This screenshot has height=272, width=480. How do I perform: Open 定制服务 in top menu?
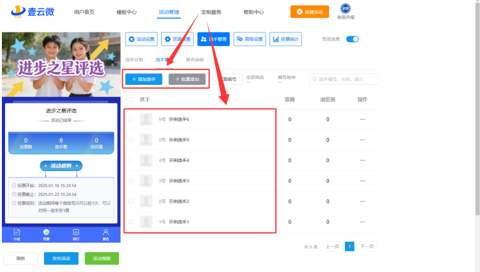coord(211,12)
